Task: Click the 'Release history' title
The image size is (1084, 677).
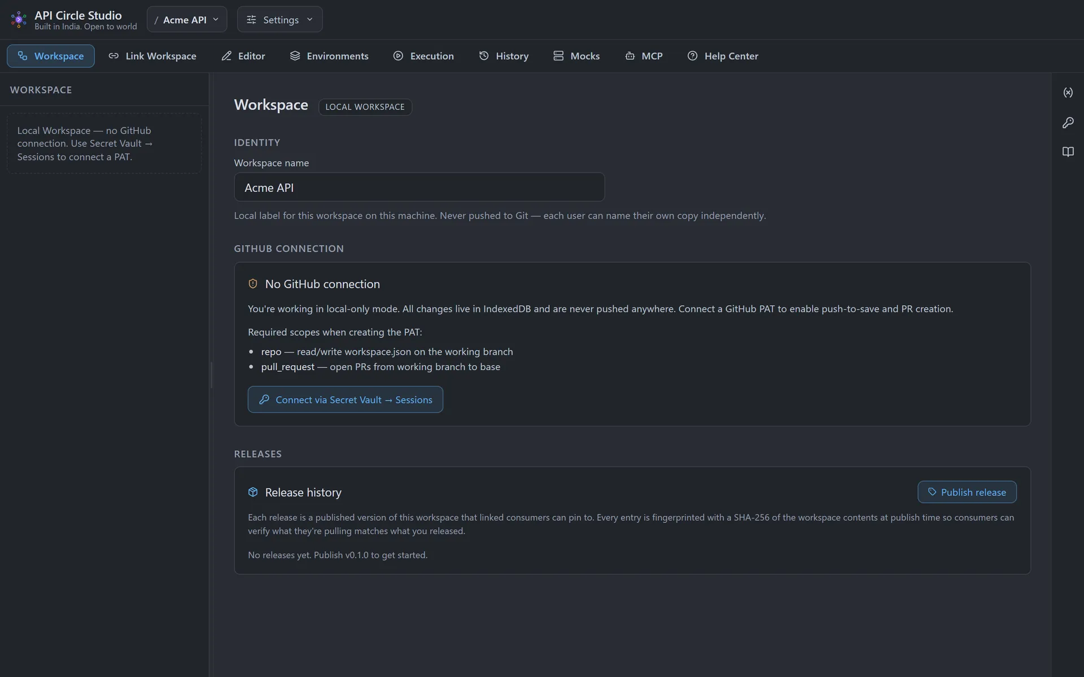Action: pos(303,492)
